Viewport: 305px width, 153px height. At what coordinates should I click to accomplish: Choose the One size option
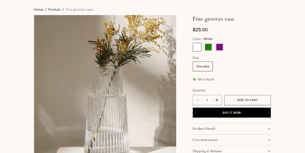[x=203, y=66]
